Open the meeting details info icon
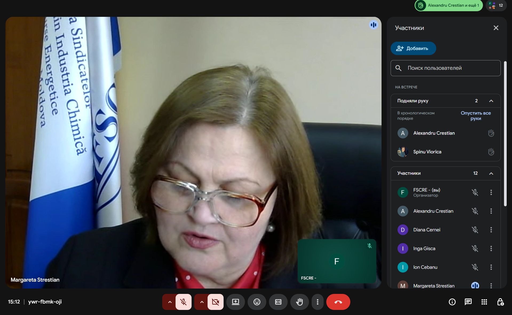 point(452,302)
